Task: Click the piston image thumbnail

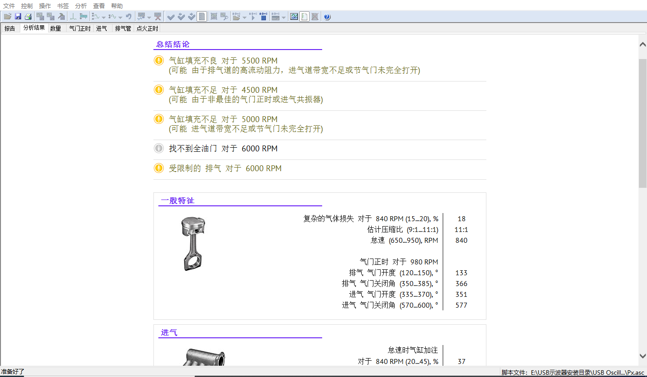Action: coord(192,244)
